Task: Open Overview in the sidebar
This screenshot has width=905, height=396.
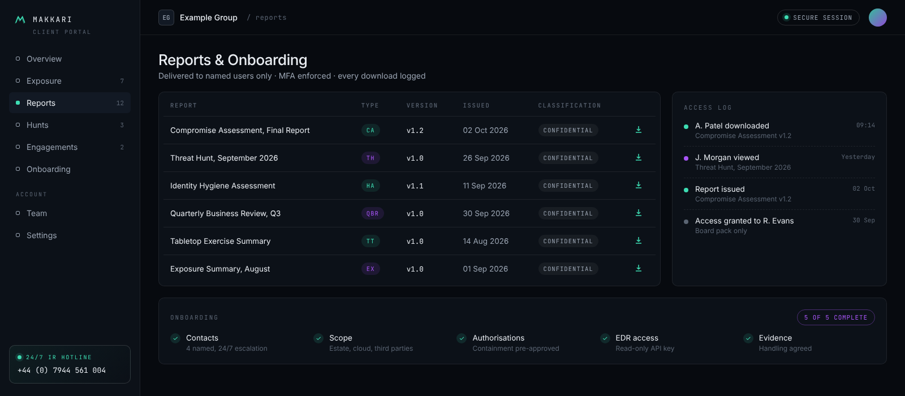Action: point(70,59)
